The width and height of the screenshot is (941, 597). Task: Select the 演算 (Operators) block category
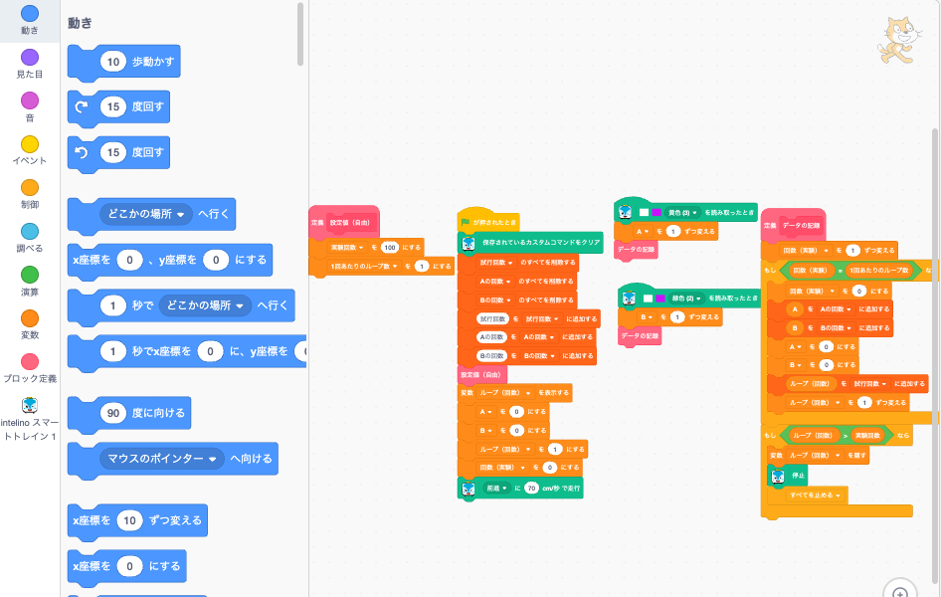tap(30, 283)
